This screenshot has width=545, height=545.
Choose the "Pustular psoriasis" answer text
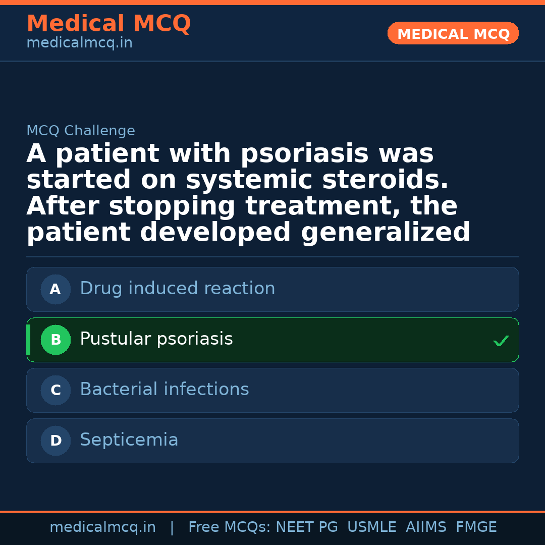pyautogui.click(x=156, y=339)
